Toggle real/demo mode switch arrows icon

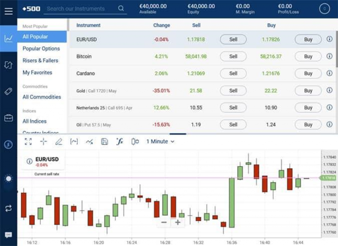click(x=8, y=208)
